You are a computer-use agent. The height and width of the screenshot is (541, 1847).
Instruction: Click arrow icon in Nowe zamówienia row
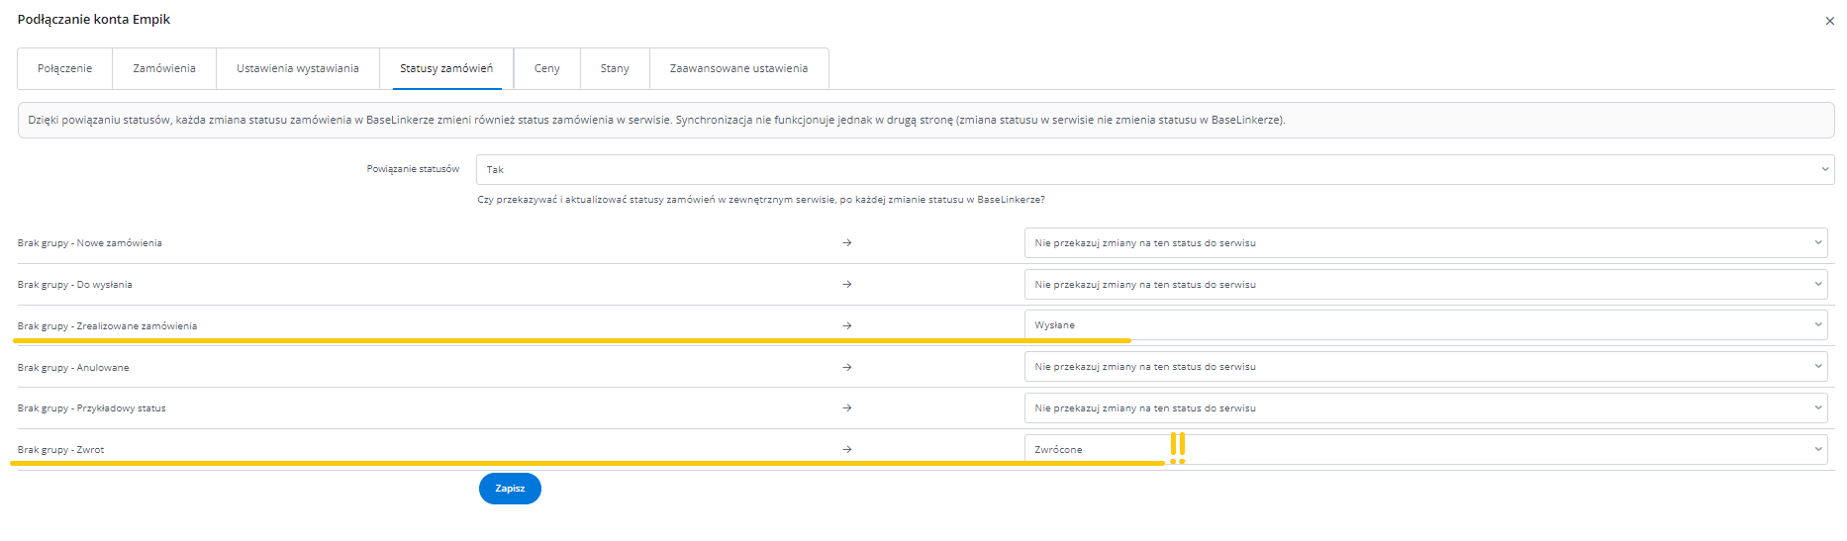click(x=847, y=242)
